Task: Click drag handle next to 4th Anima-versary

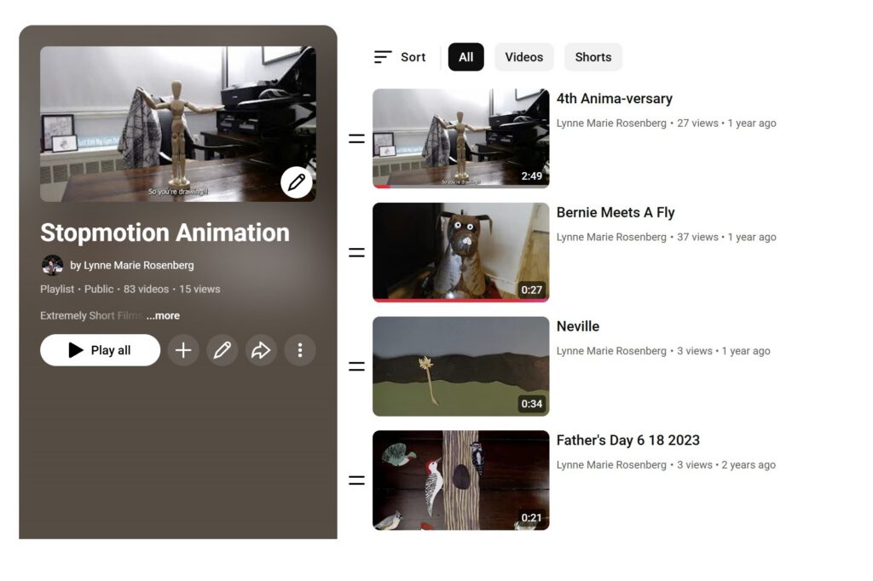Action: coord(356,138)
